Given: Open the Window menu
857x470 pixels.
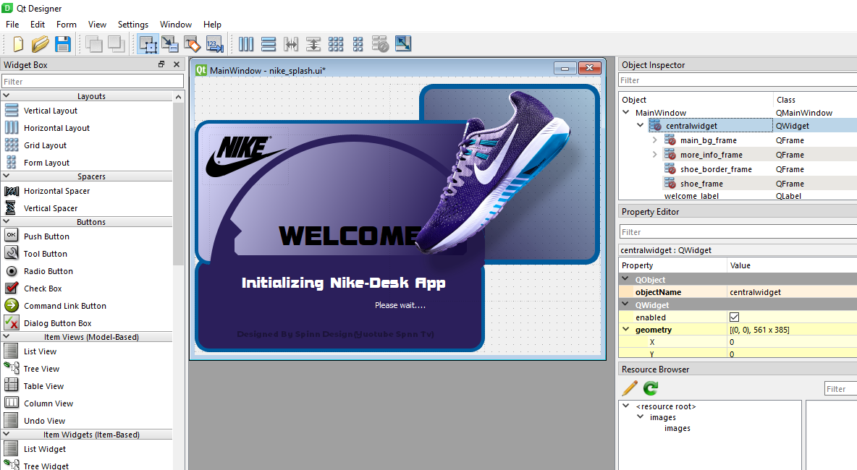Looking at the screenshot, I should tap(175, 25).
